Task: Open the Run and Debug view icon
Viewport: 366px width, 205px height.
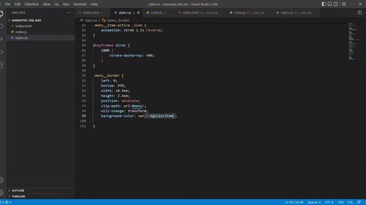Action: pos(1,52)
